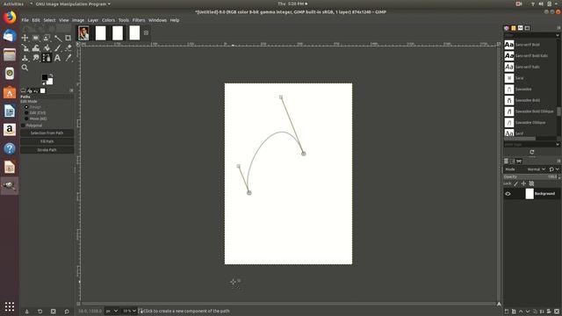The image size is (562, 316).
Task: Open the Layer menu
Action: 93,20
